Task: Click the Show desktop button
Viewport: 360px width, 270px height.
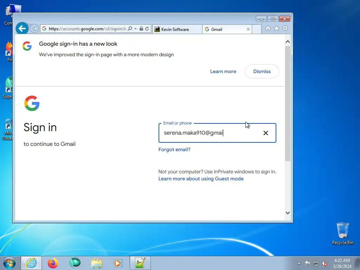Action: (x=358, y=263)
